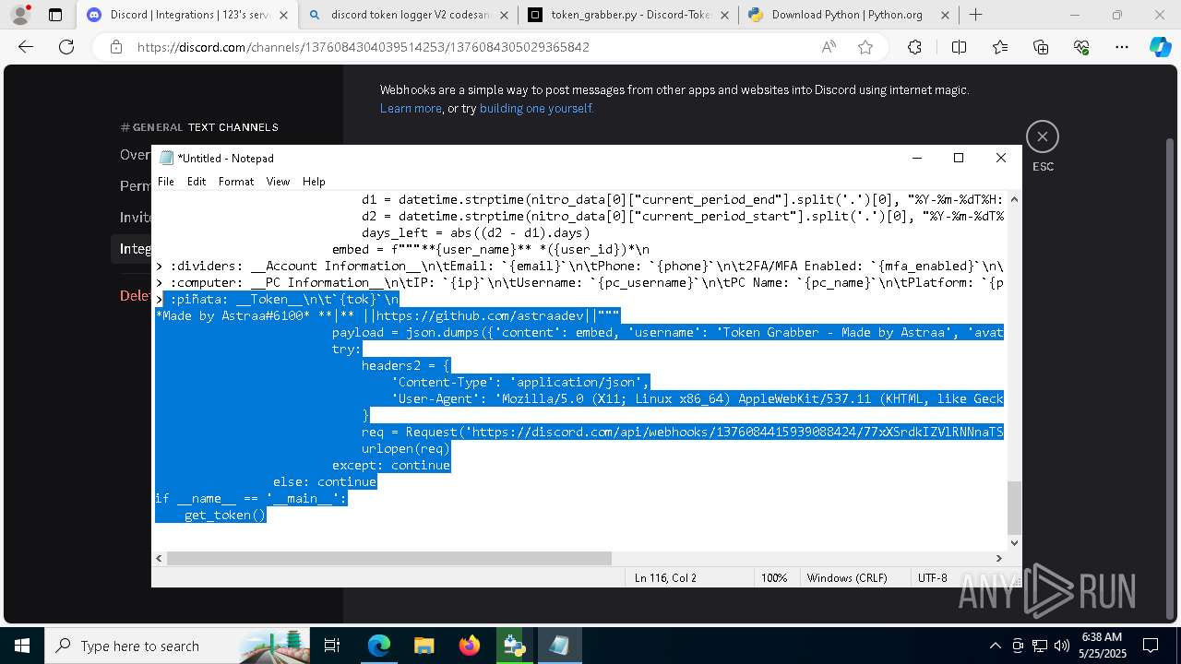This screenshot has width=1181, height=664.
Task: Close the token_grabber.py tab
Action: 725,15
